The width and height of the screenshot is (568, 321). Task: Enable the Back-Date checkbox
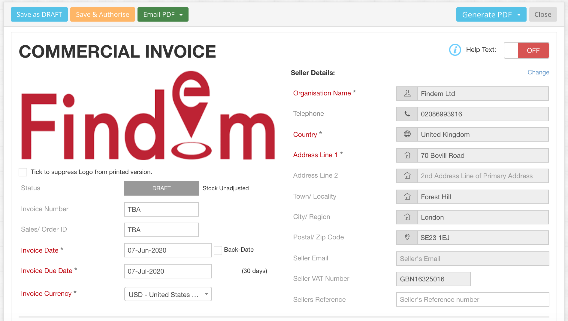[218, 250]
